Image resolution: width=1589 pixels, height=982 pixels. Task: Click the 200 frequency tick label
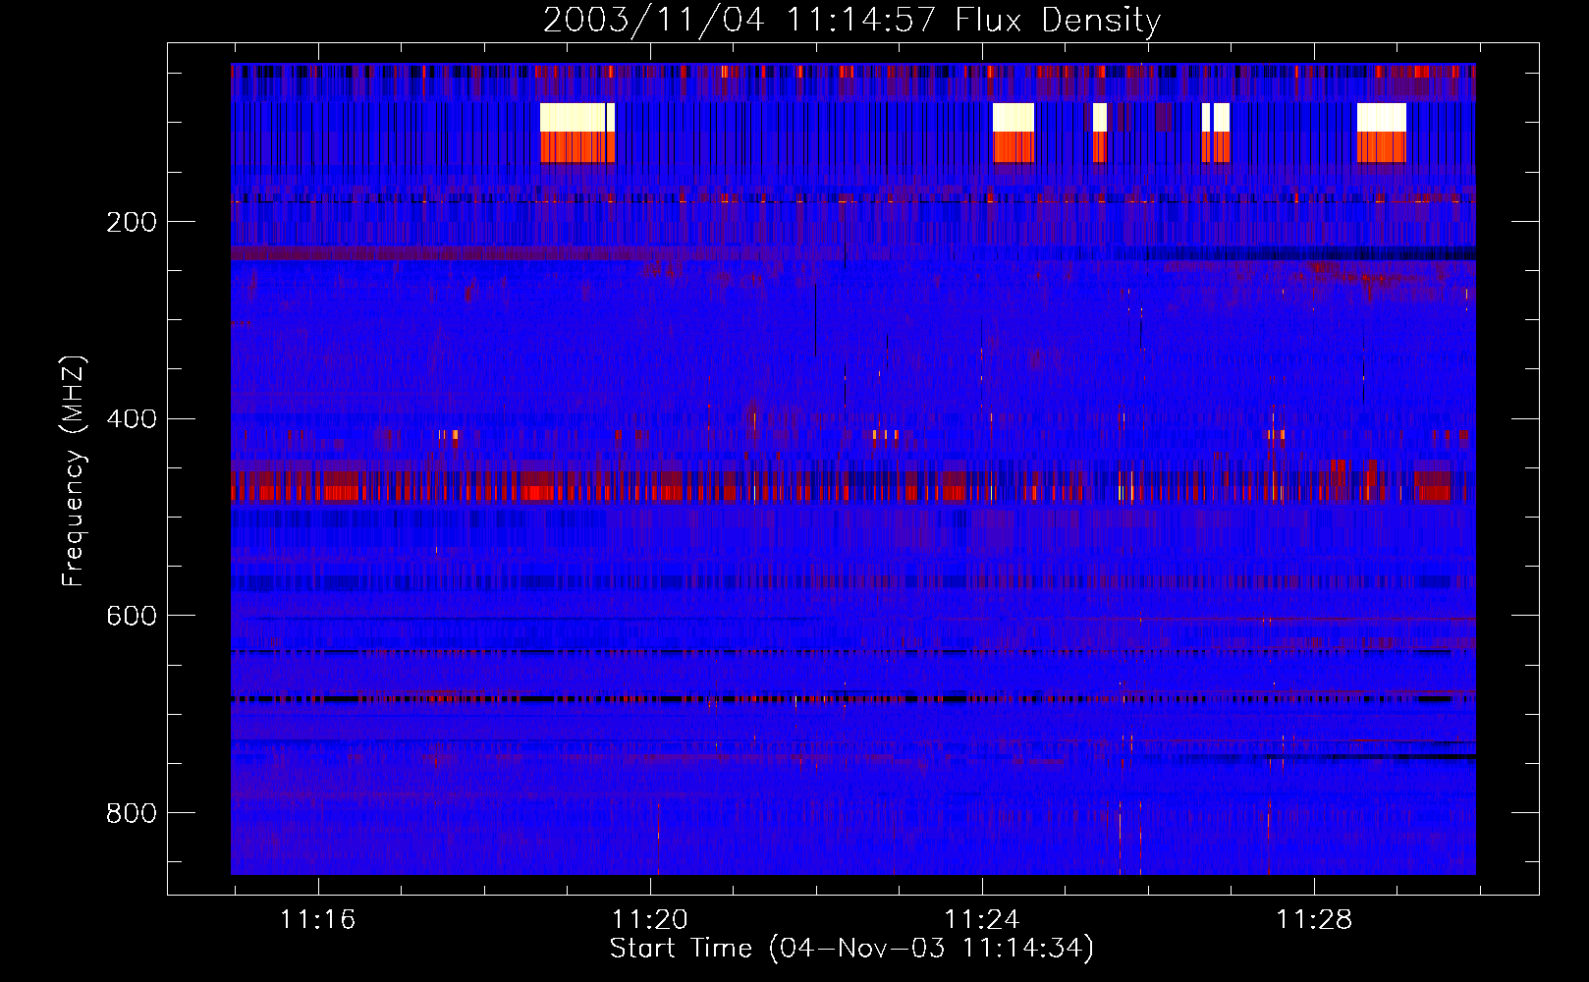point(132,222)
